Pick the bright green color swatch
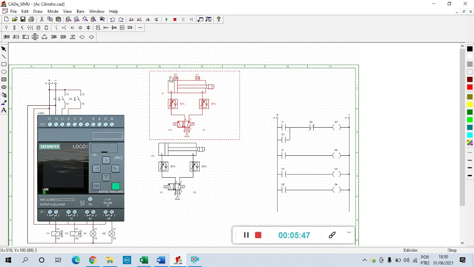This screenshot has height=267, width=474. 470,120
